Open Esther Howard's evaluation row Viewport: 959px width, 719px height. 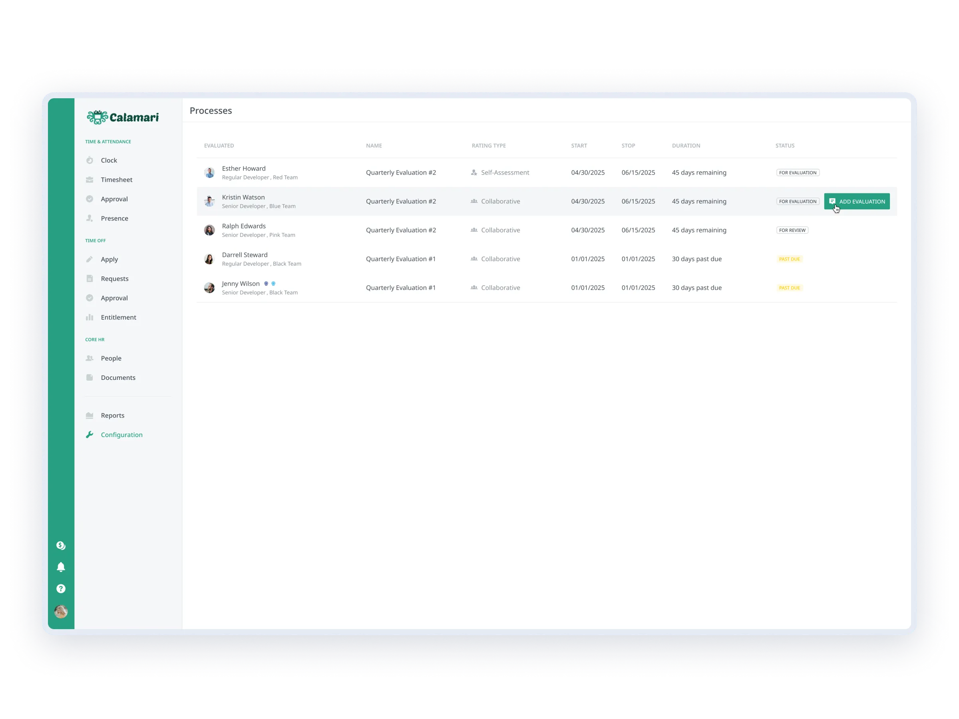401,173
